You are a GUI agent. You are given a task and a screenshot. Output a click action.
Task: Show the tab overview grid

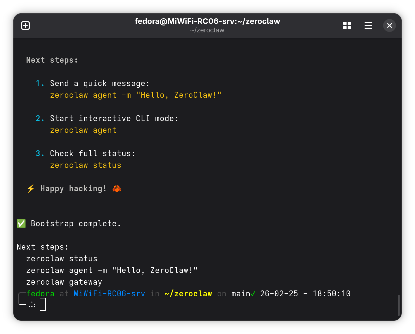[347, 25]
